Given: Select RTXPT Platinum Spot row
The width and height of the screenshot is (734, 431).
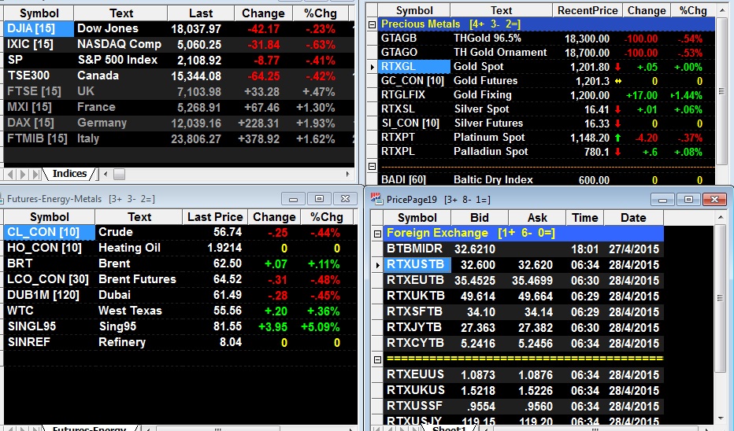Looking at the screenshot, I should (547, 138).
